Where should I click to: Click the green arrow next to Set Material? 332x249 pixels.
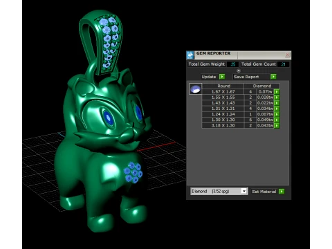282,192
